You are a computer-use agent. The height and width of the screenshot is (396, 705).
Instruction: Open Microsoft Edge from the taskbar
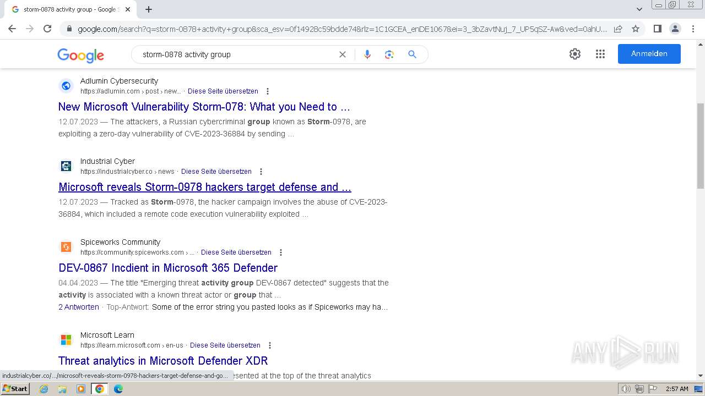118,389
